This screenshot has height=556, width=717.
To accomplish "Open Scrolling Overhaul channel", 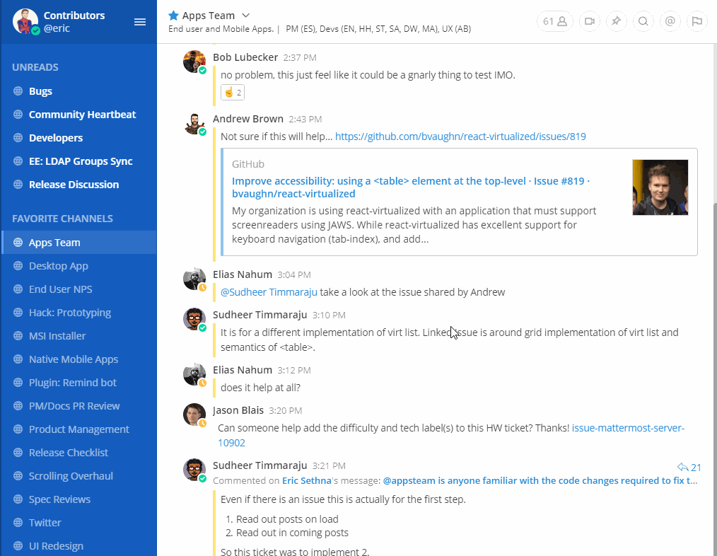I will 78,476.
